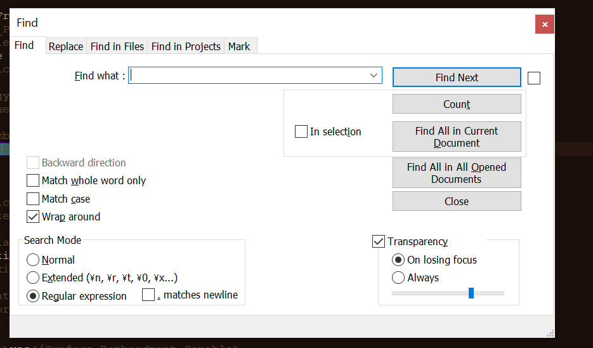Viewport: 593px width, 348px height.
Task: Select Normal search mode
Action: point(33,260)
